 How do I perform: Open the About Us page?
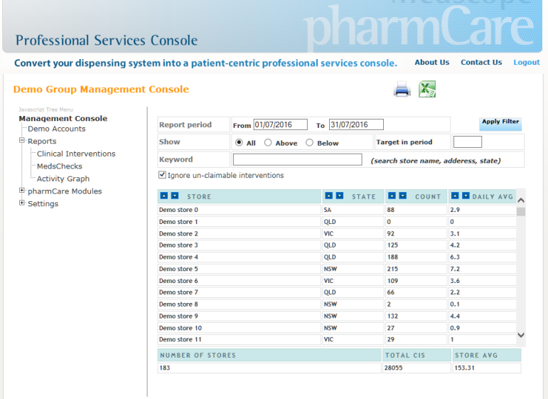pyautogui.click(x=432, y=63)
